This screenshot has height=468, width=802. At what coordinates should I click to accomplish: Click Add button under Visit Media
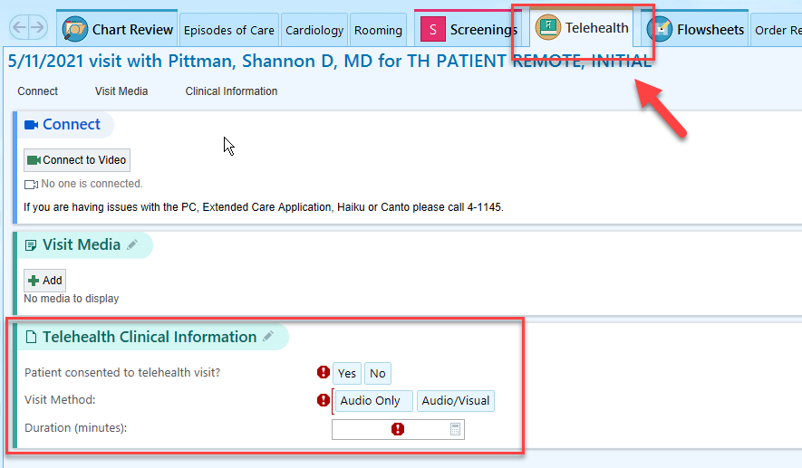[45, 281]
